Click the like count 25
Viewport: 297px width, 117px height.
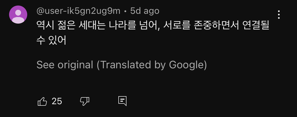click(x=57, y=101)
